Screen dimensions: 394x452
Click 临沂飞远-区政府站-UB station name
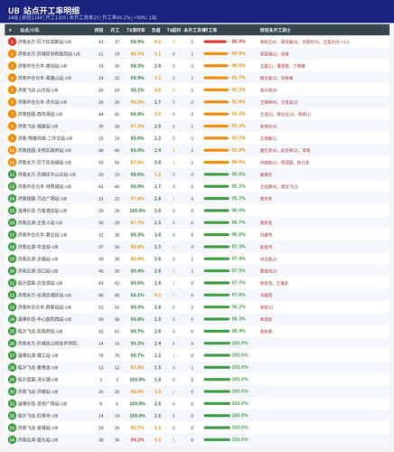pos(40,331)
